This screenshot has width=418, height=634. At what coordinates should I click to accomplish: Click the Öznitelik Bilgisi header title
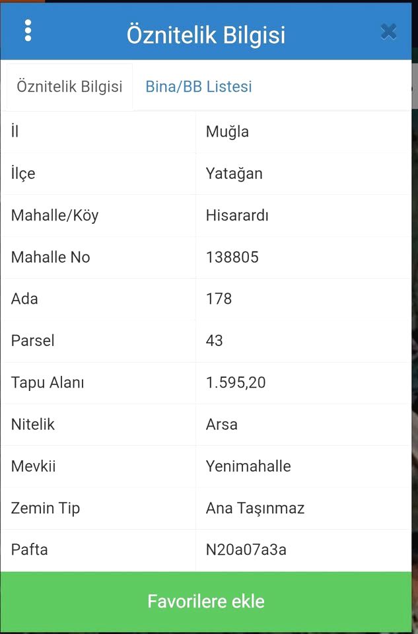tap(206, 35)
